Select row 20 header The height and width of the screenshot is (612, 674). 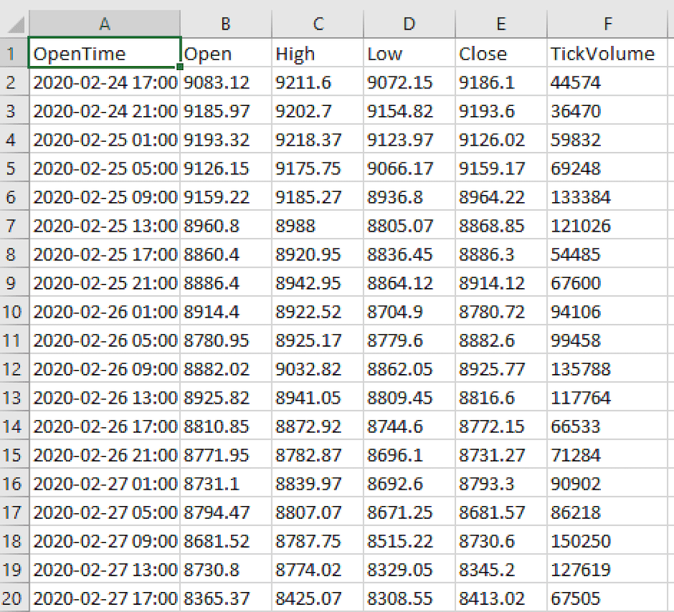coord(14,598)
